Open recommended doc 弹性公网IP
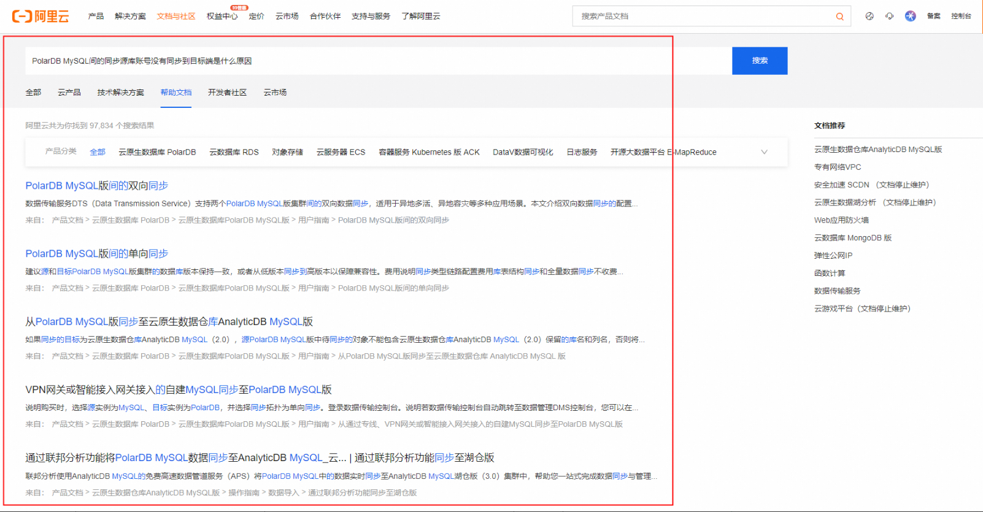983x512 pixels. 833,256
